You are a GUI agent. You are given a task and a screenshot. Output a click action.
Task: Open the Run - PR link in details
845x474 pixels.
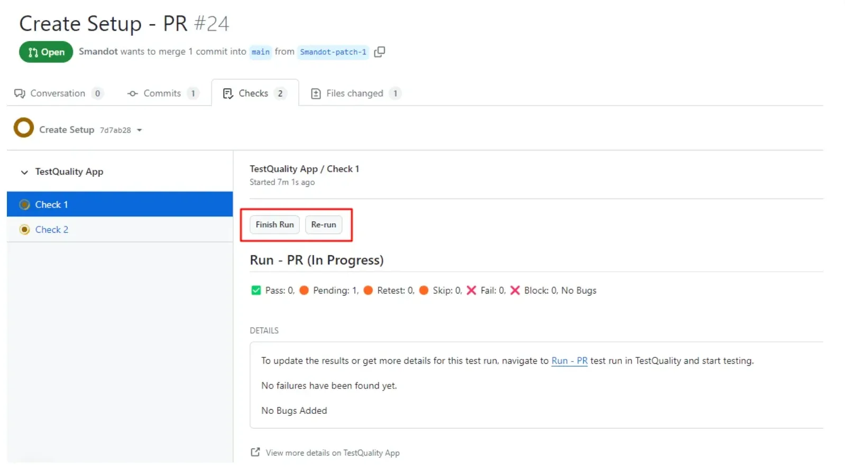point(570,361)
